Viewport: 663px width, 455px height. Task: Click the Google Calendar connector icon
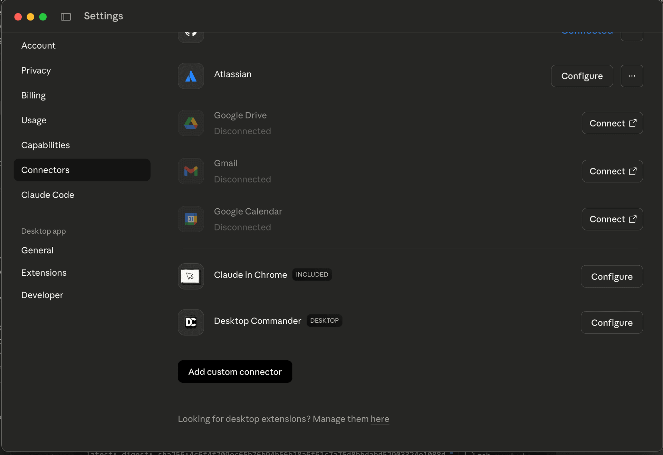190,219
